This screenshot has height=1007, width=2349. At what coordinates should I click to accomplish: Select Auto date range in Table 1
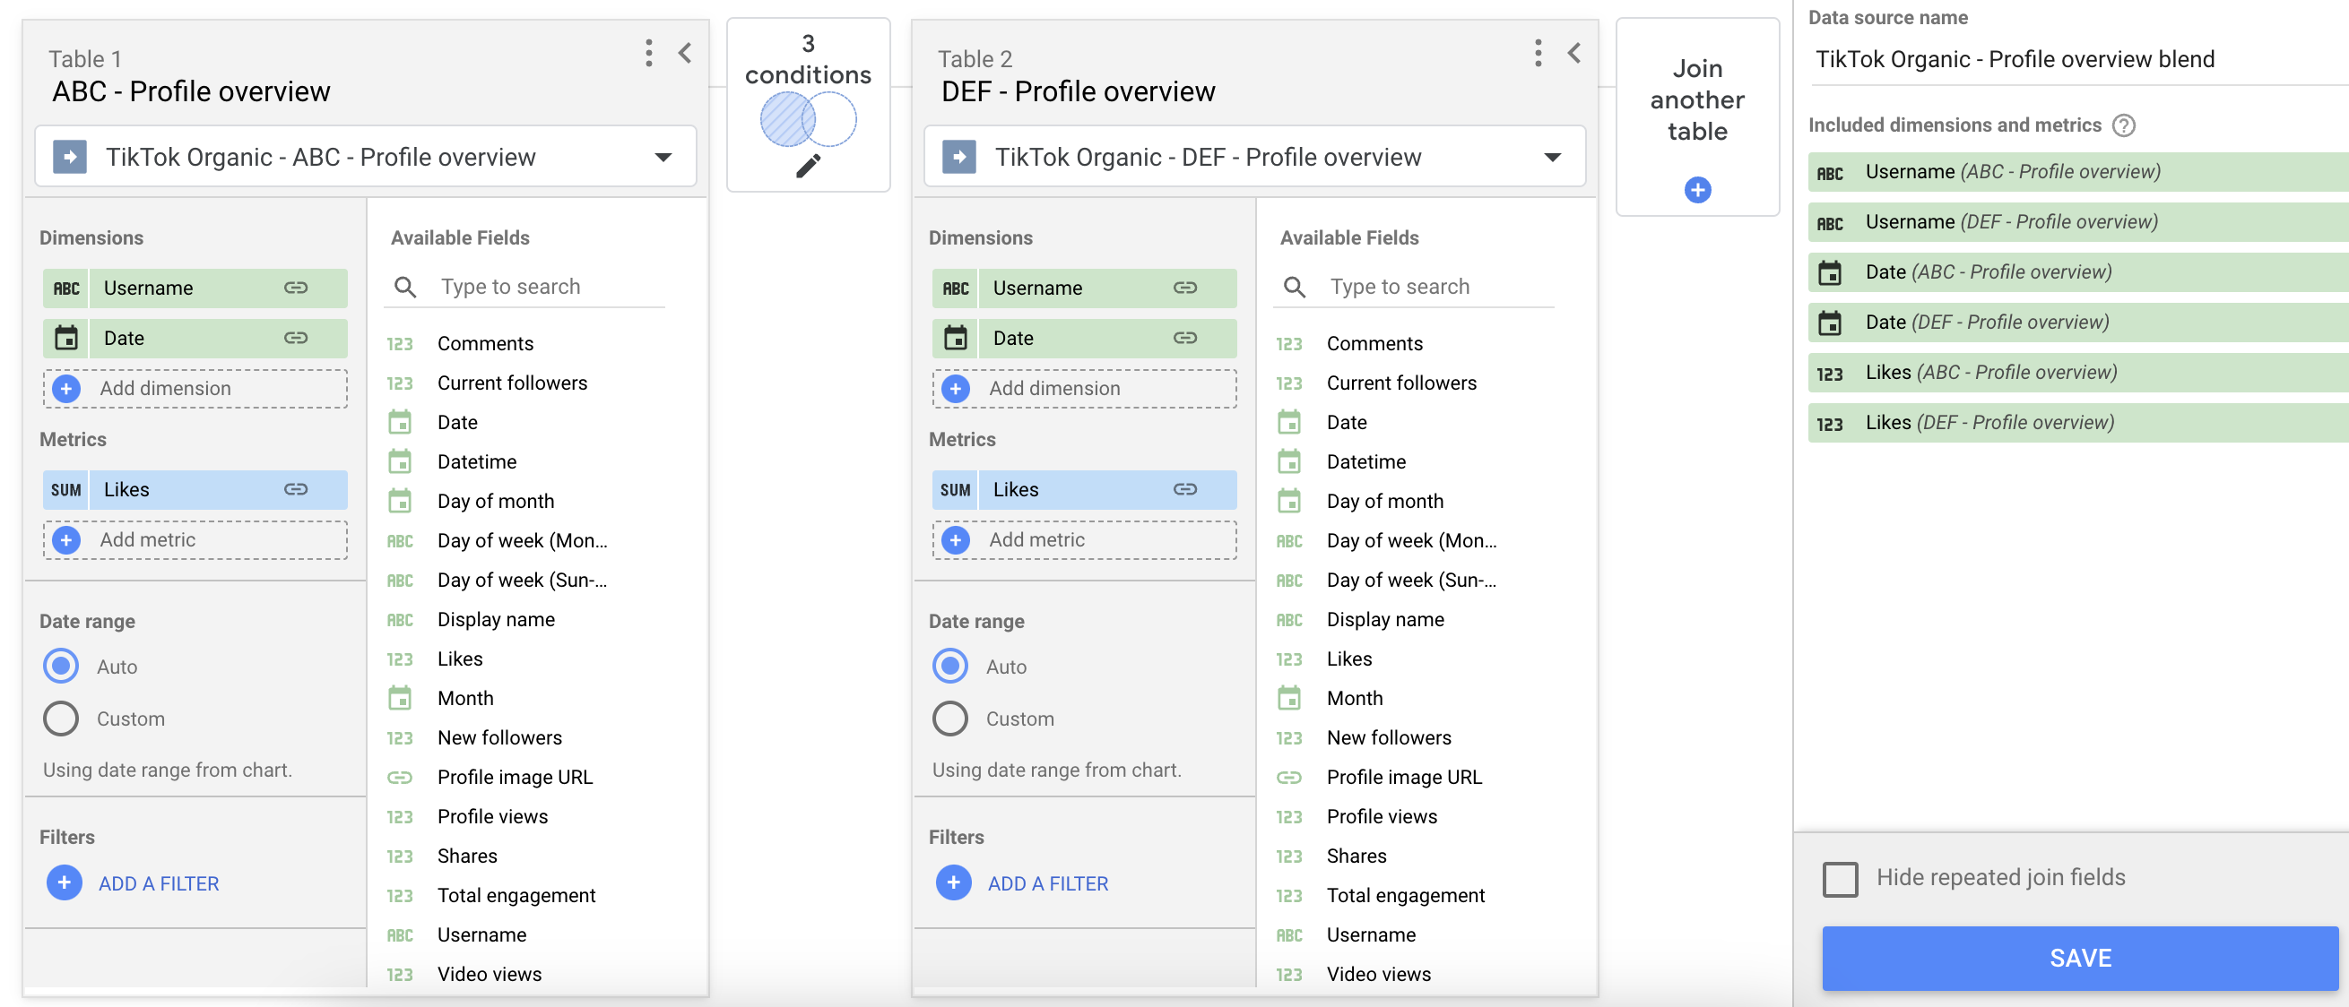(61, 667)
